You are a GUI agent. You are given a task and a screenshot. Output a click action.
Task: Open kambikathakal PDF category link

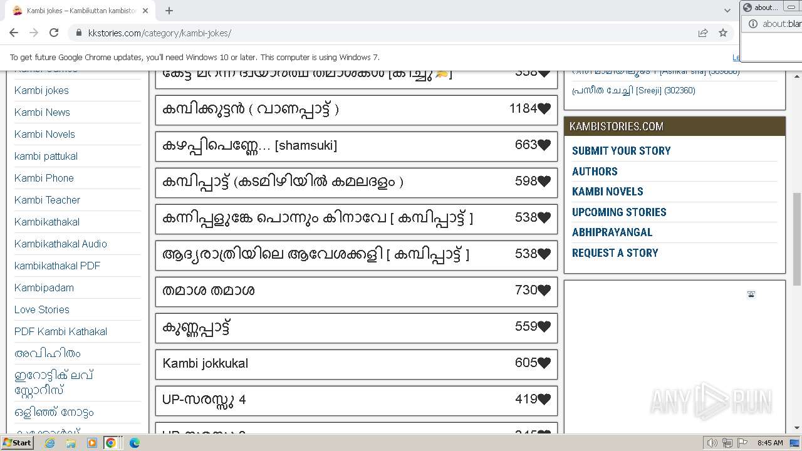(x=57, y=266)
